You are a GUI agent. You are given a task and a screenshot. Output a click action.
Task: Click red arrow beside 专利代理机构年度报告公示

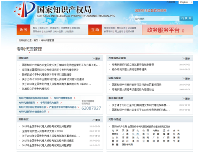click(49, 112)
